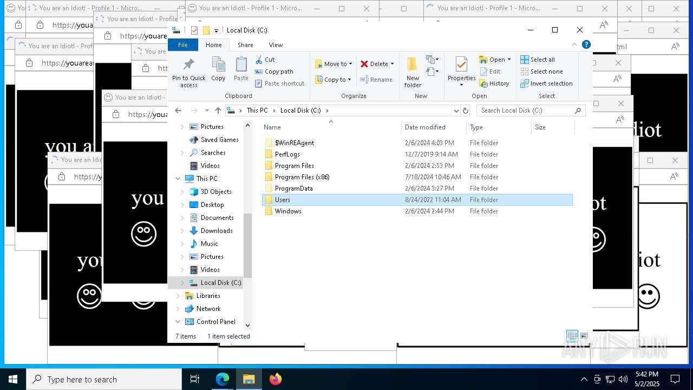Click the Delete button in Organize
The image size is (693, 390).
377,64
